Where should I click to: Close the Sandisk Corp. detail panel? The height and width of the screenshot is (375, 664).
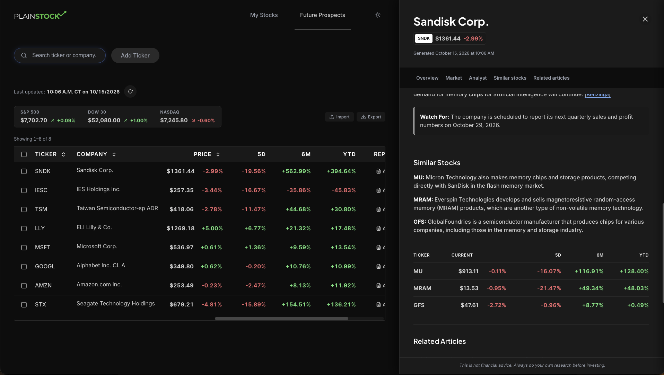pyautogui.click(x=645, y=19)
